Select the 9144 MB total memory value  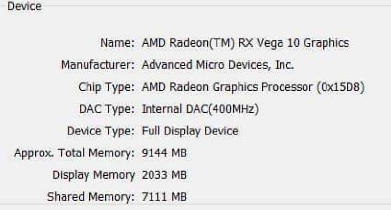164,153
